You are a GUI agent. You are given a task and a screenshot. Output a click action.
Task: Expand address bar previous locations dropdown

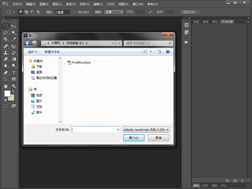point(113,43)
